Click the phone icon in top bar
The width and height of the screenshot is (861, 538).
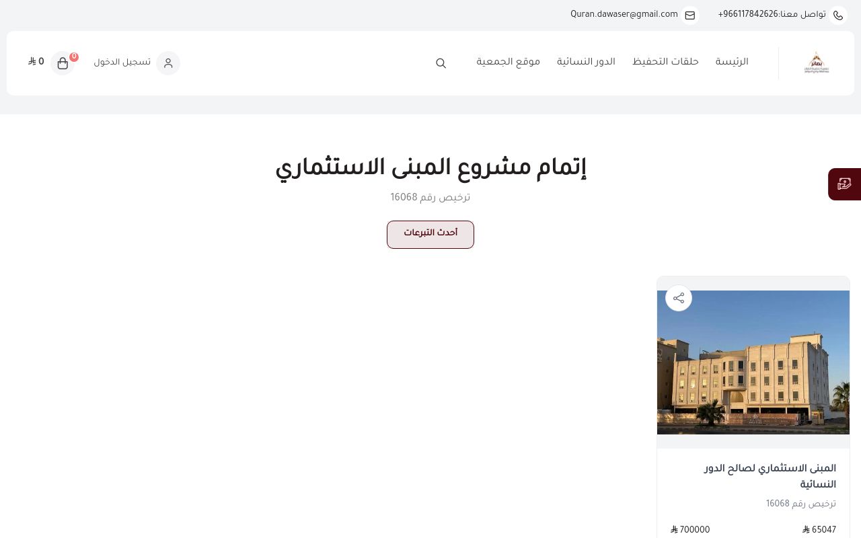[838, 15]
